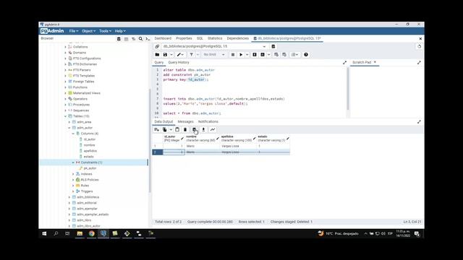Search objects with magnifier in Browser panel
Image resolution: width=463 pixels, height=260 pixels.
[x=141, y=39]
